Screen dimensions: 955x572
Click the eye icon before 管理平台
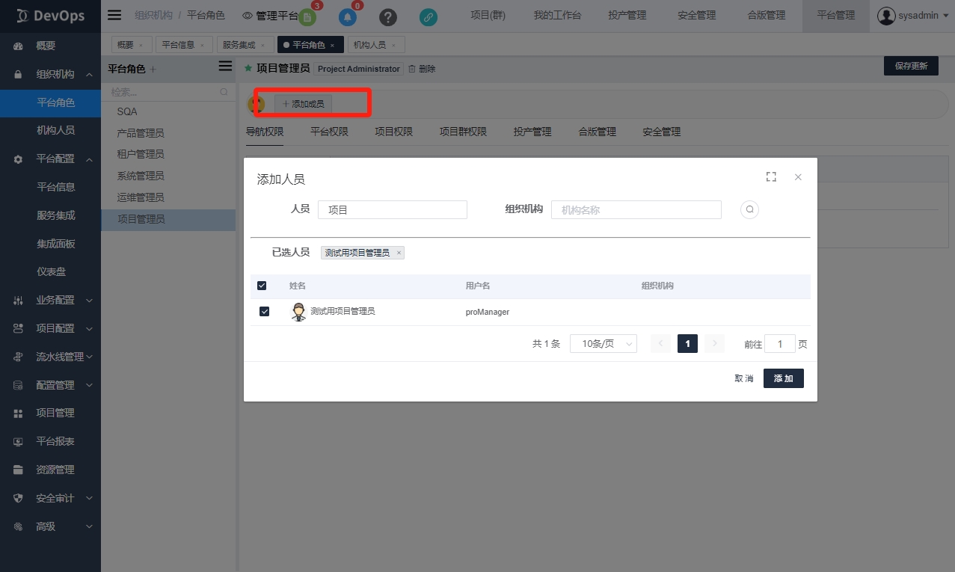click(248, 16)
